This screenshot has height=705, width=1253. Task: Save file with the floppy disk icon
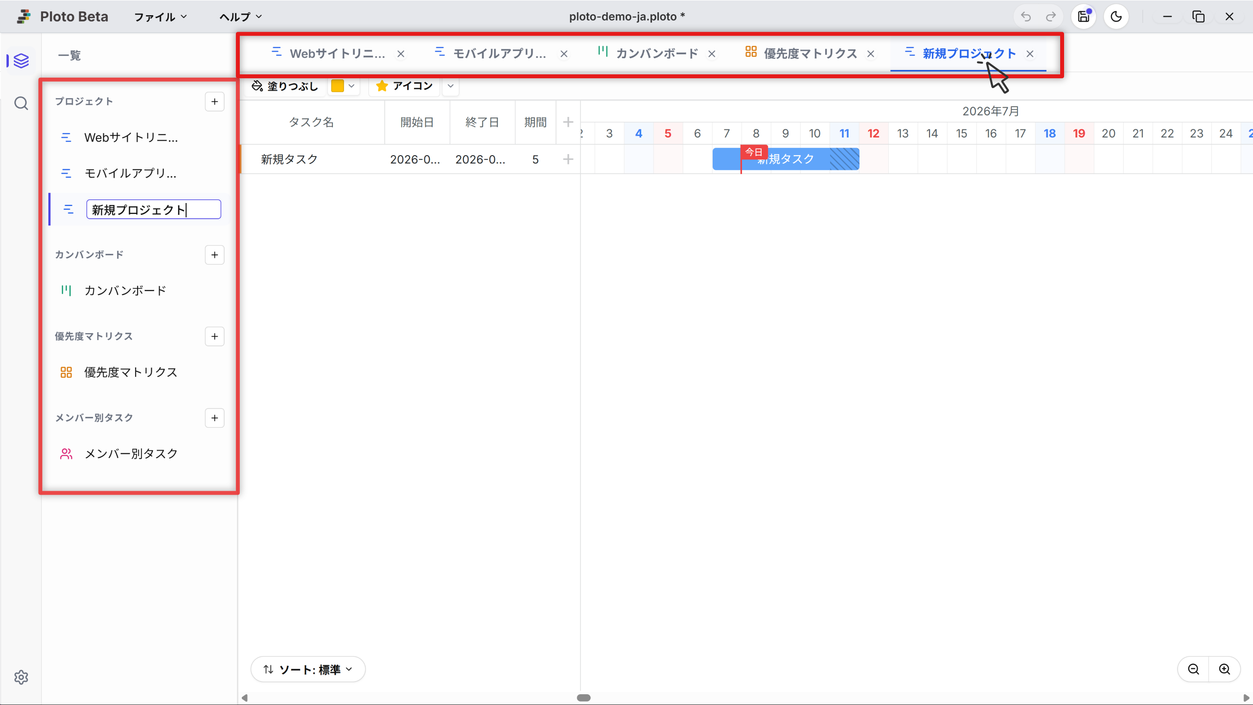(x=1084, y=17)
